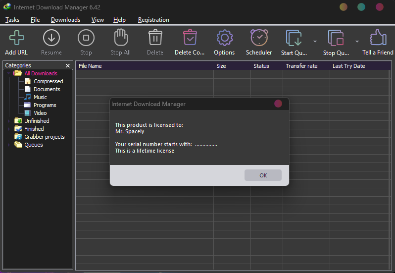Click the Programs category icon
Image resolution: width=395 pixels, height=273 pixels.
tap(27, 105)
